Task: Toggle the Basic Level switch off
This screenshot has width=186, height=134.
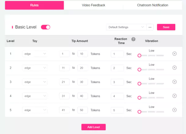Action: (46, 27)
